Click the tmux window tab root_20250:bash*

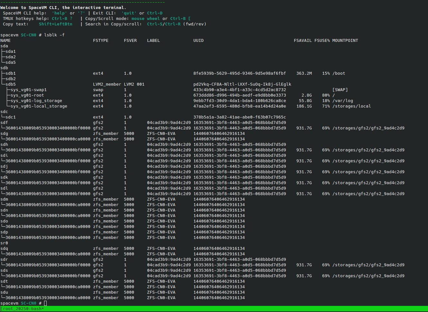(23, 309)
